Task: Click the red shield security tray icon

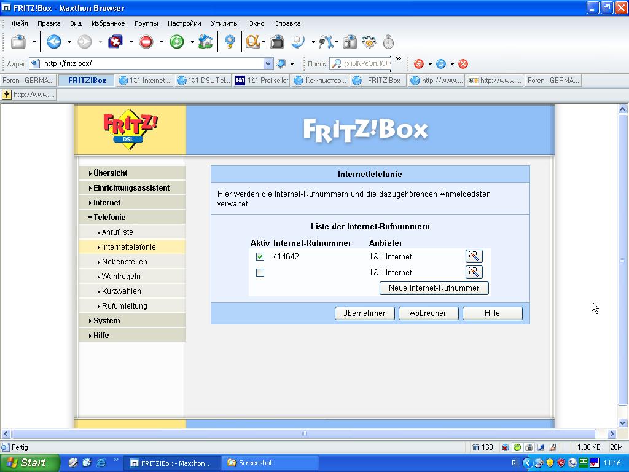Action: click(x=561, y=463)
